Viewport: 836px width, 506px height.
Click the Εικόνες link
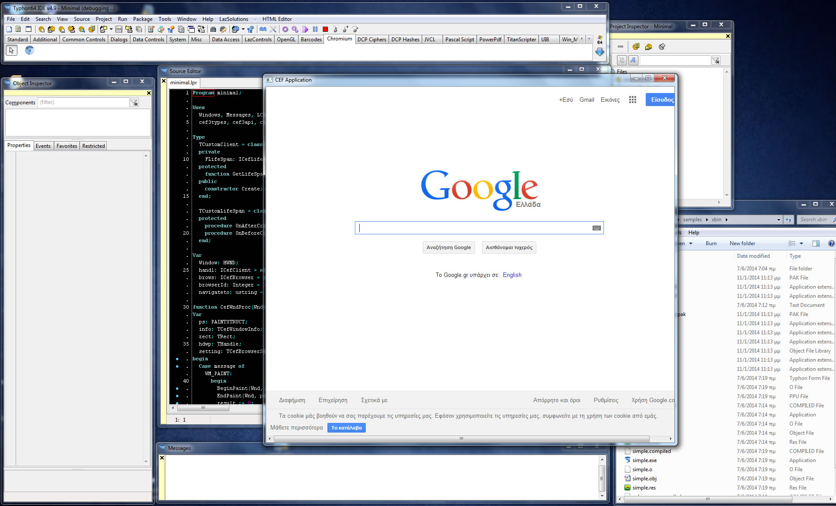[610, 100]
